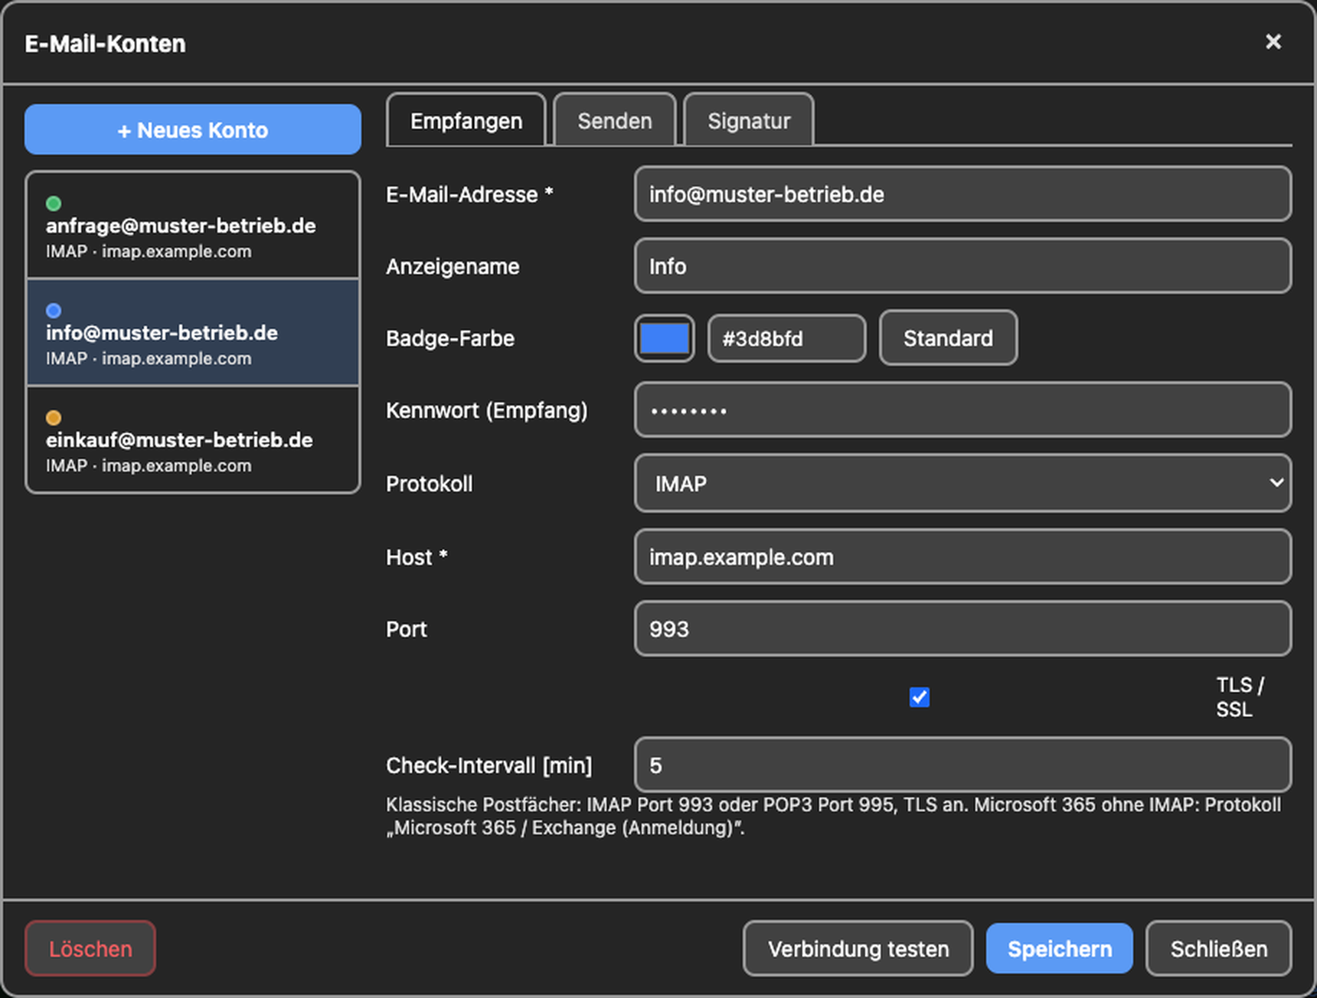The image size is (1317, 998).
Task: Save settings with Speichern button
Action: 1059,949
